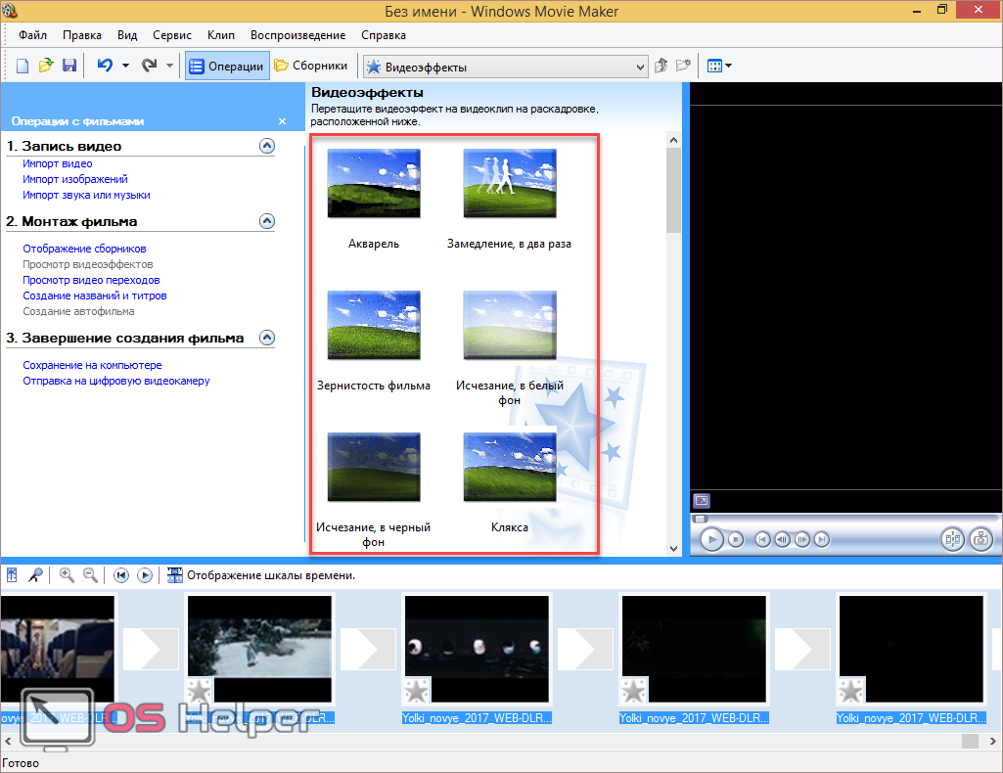Select the Акварель video effect thumbnail

click(x=374, y=184)
